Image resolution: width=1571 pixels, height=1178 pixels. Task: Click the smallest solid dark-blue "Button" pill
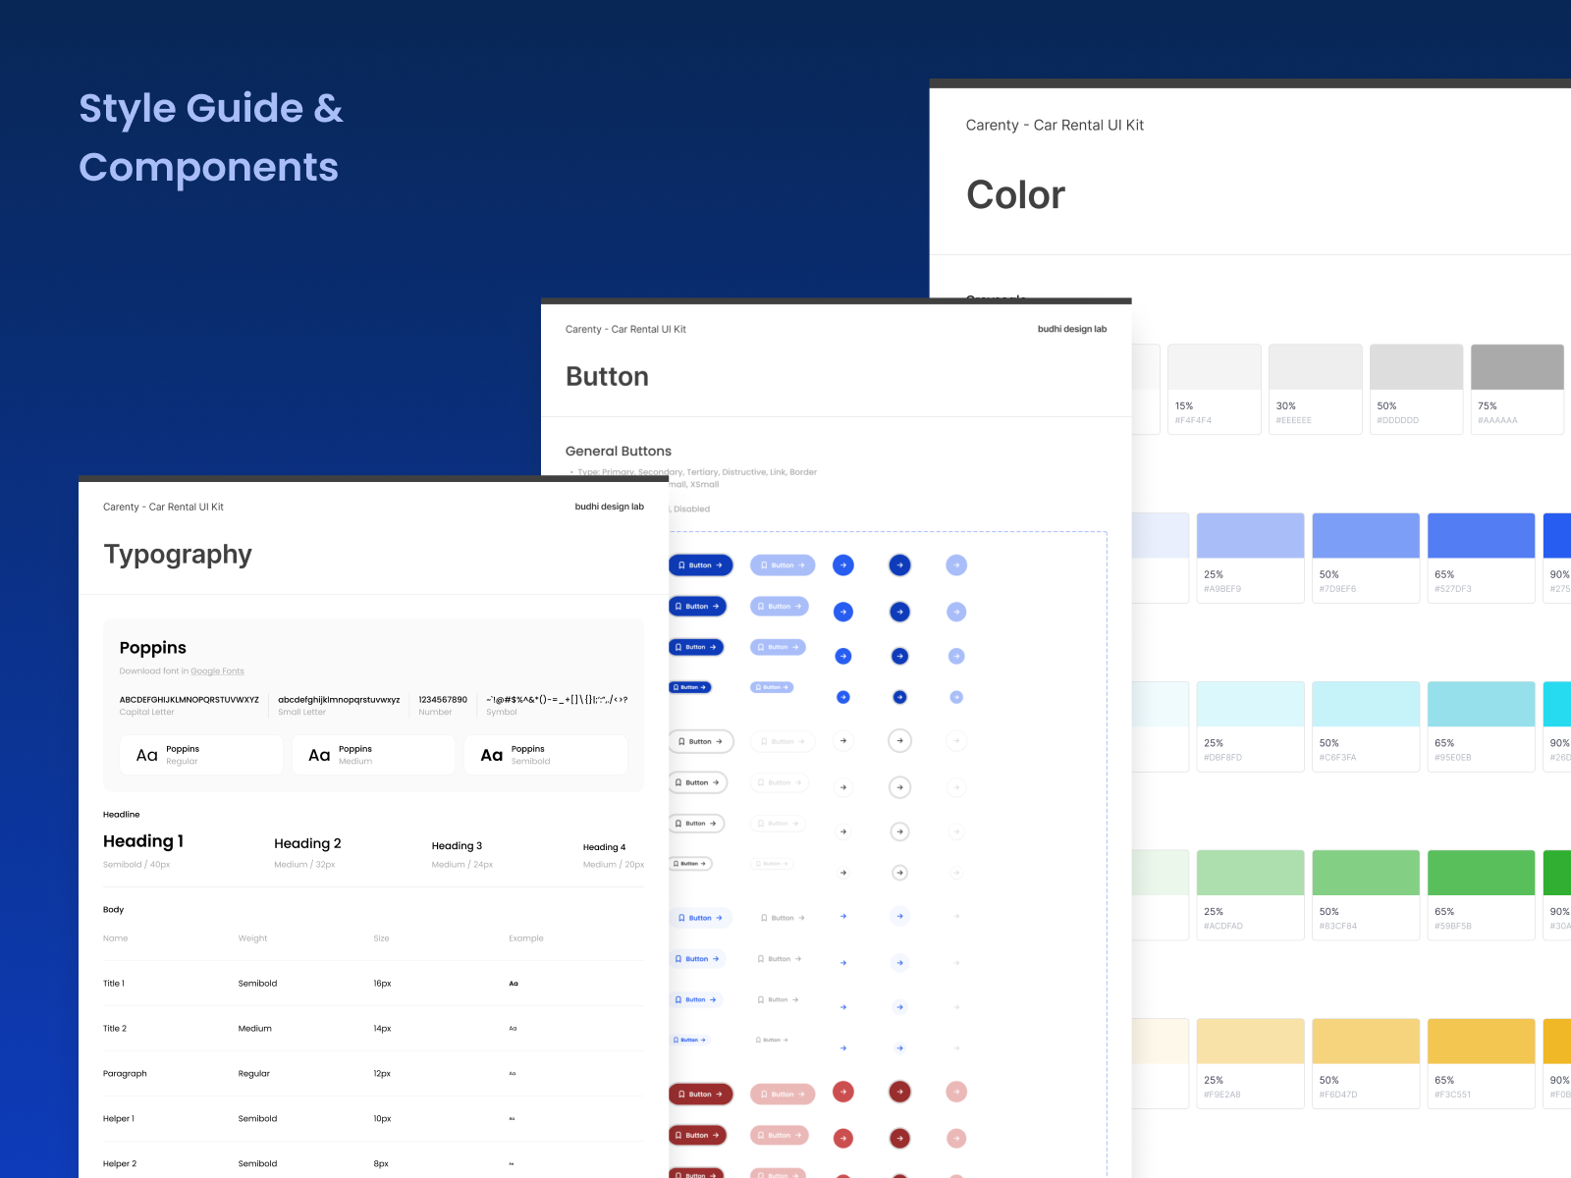pyautogui.click(x=690, y=687)
